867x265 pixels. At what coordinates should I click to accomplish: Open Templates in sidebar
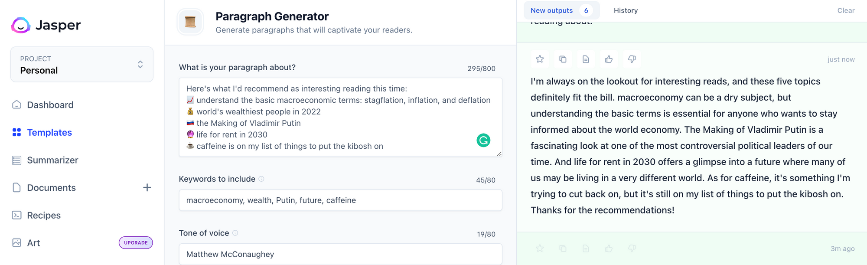pos(49,132)
